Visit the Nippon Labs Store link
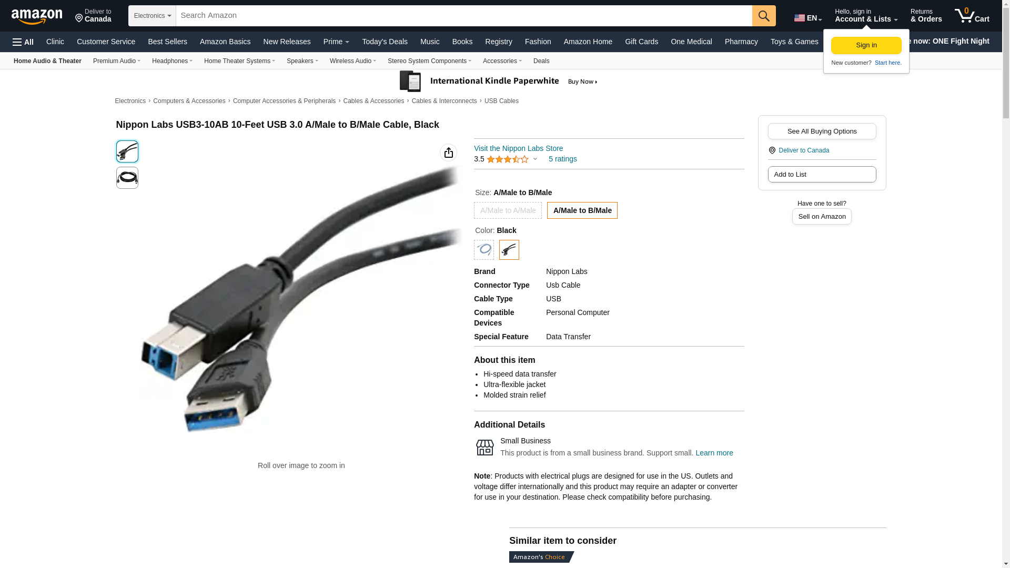 pyautogui.click(x=518, y=148)
